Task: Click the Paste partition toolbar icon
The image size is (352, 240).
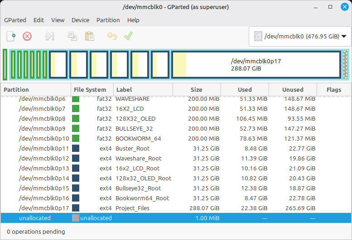Action: (90, 36)
